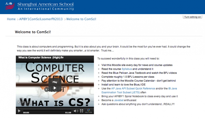The image size is (205, 120).
Task: Open the course Syllabus link
Action: pos(127,69)
